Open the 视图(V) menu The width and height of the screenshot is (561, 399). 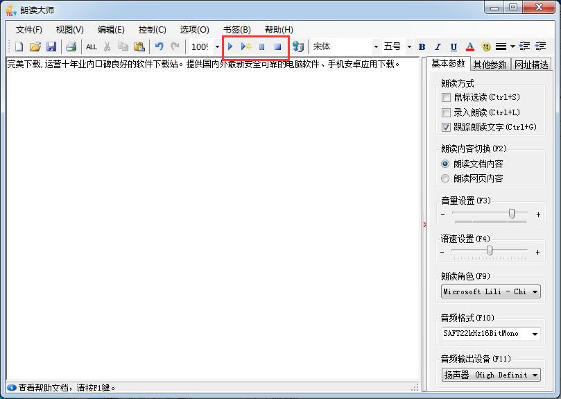pos(70,30)
